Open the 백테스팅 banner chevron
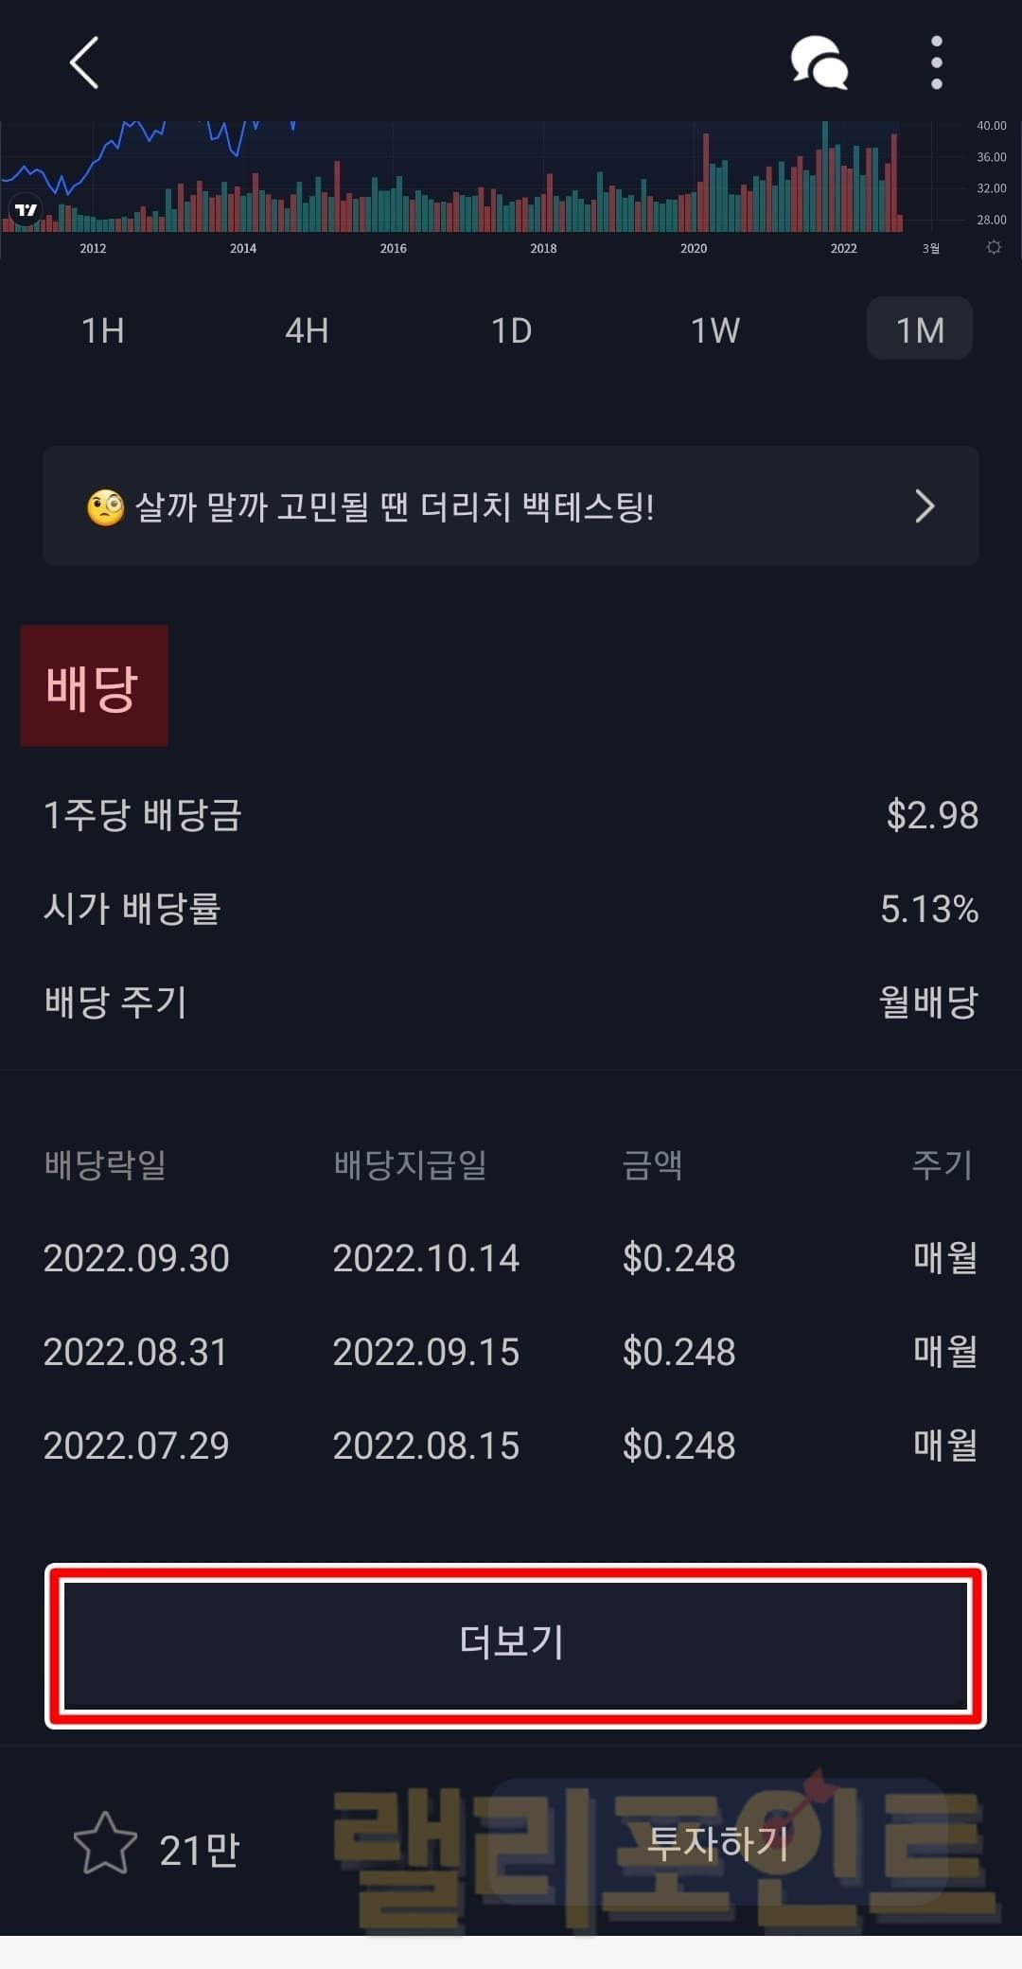1022x1969 pixels. 925,506
